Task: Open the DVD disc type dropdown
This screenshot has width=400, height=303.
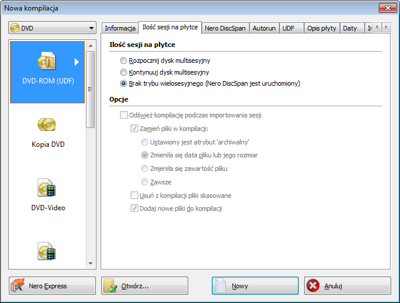Action: point(52,28)
